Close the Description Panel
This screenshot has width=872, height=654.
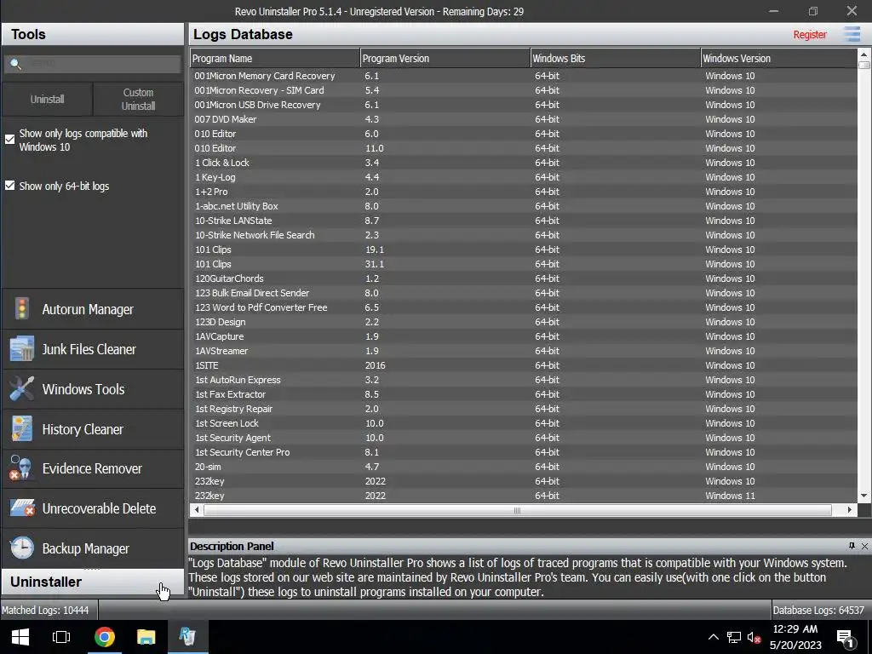click(x=864, y=546)
